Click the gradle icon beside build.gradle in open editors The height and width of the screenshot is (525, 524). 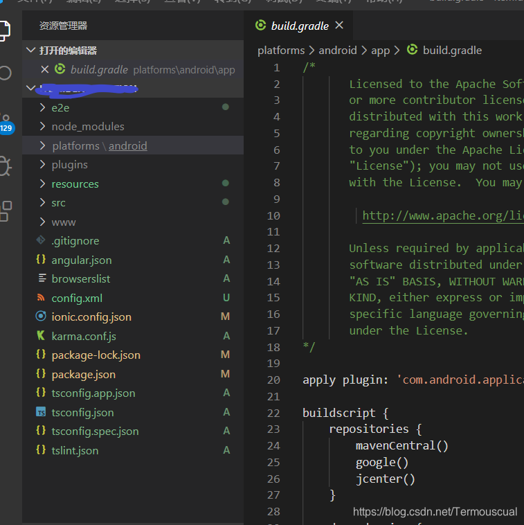click(60, 69)
